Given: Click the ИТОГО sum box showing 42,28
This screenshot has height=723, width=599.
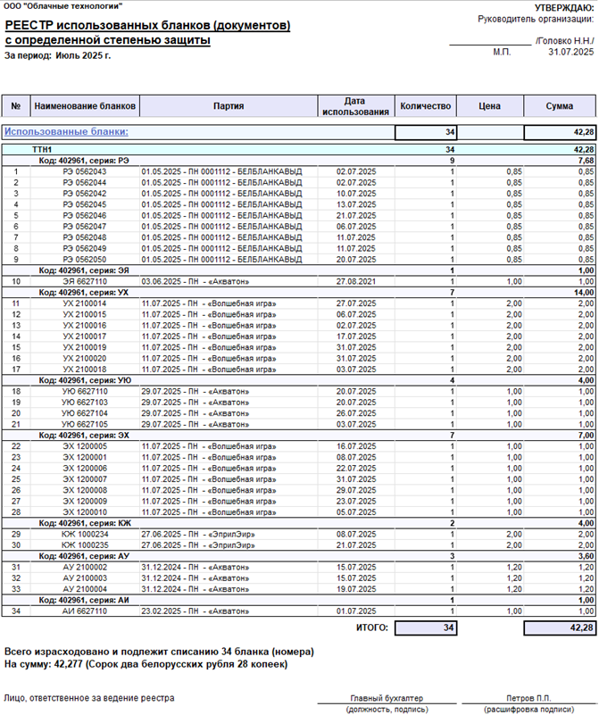Looking at the screenshot, I should click(x=560, y=628).
